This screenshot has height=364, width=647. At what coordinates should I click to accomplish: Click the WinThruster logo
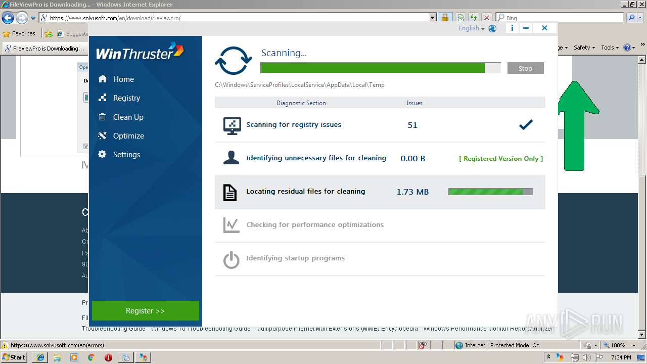(140, 52)
